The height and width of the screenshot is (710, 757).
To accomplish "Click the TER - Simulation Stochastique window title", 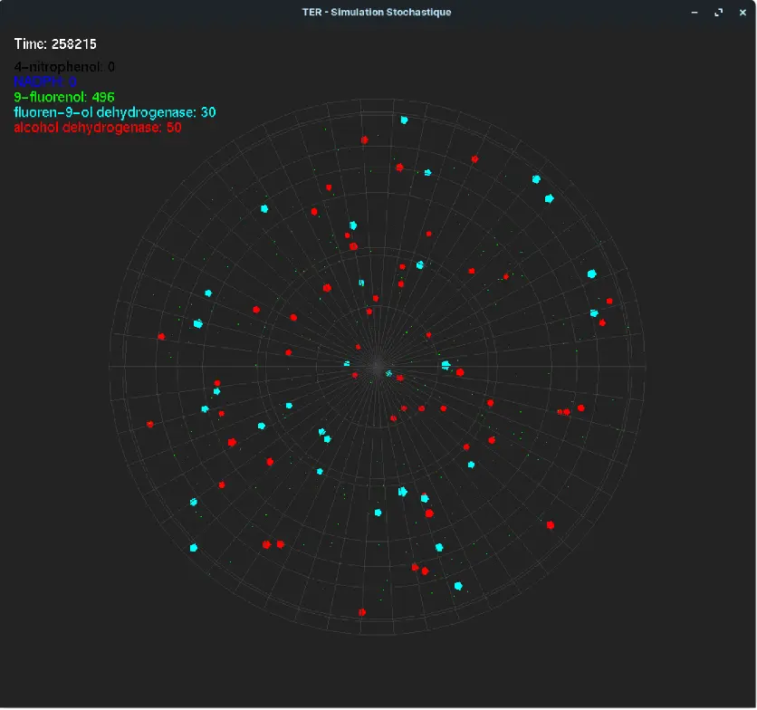I will (x=377, y=12).
